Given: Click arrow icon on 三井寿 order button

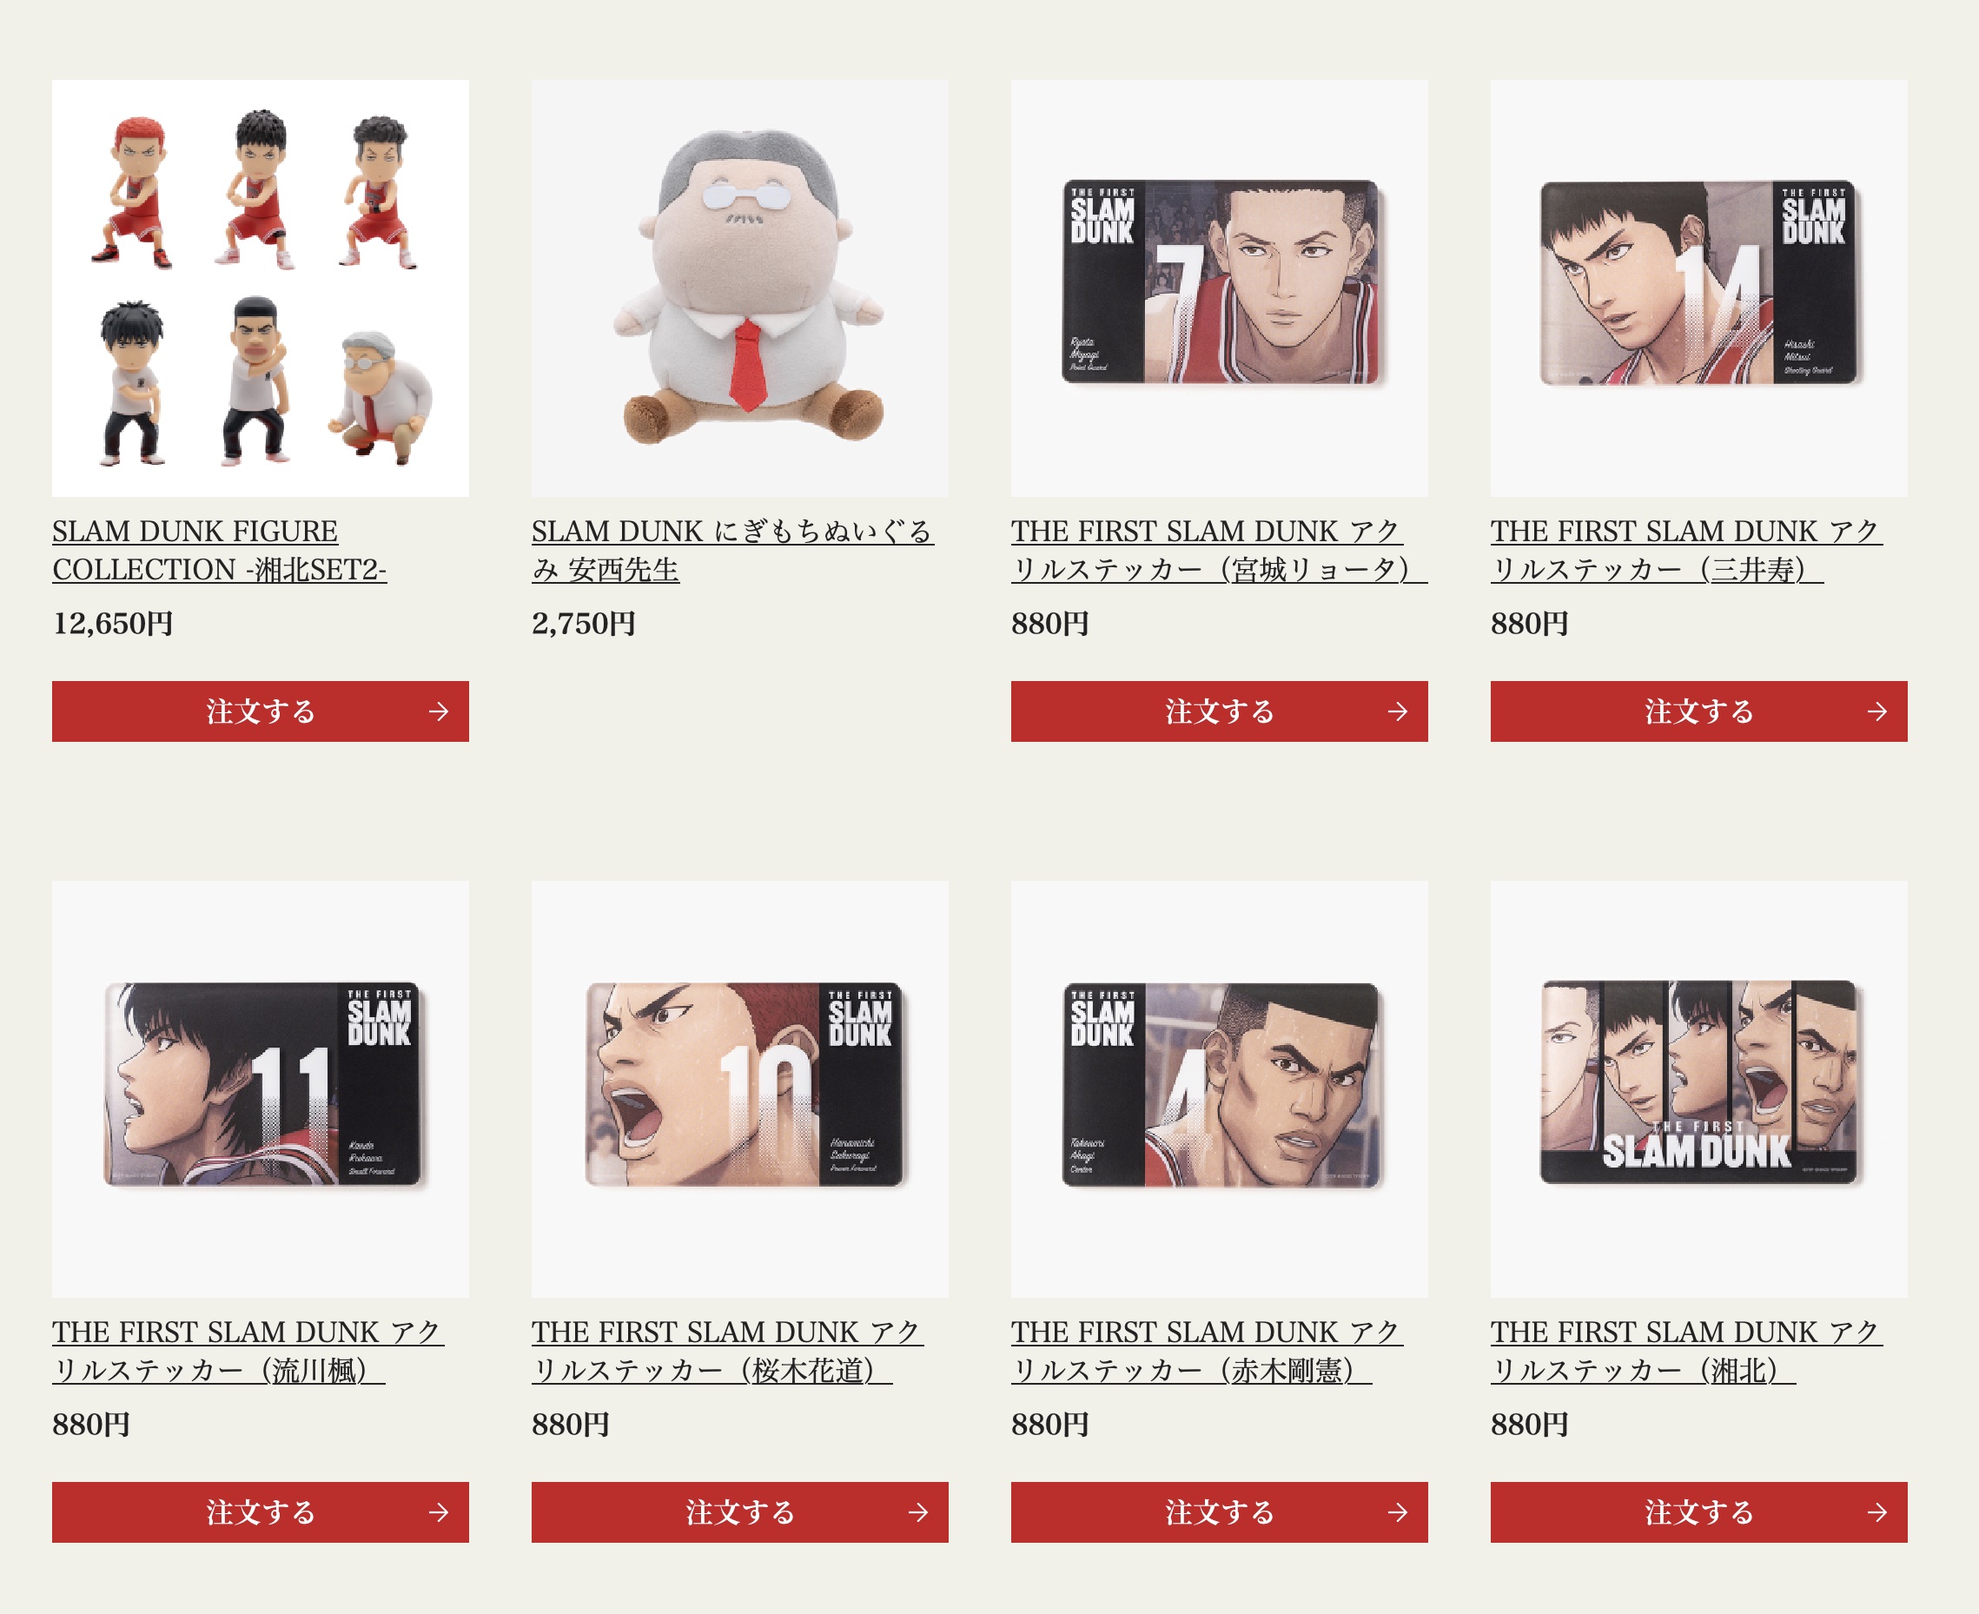Looking at the screenshot, I should coord(1876,712).
